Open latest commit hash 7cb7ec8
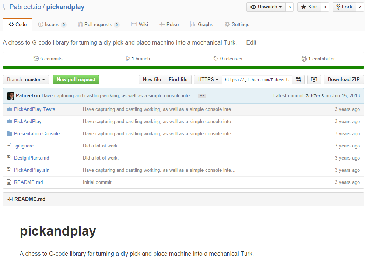Viewport: 365px width, 265px height. click(x=315, y=96)
